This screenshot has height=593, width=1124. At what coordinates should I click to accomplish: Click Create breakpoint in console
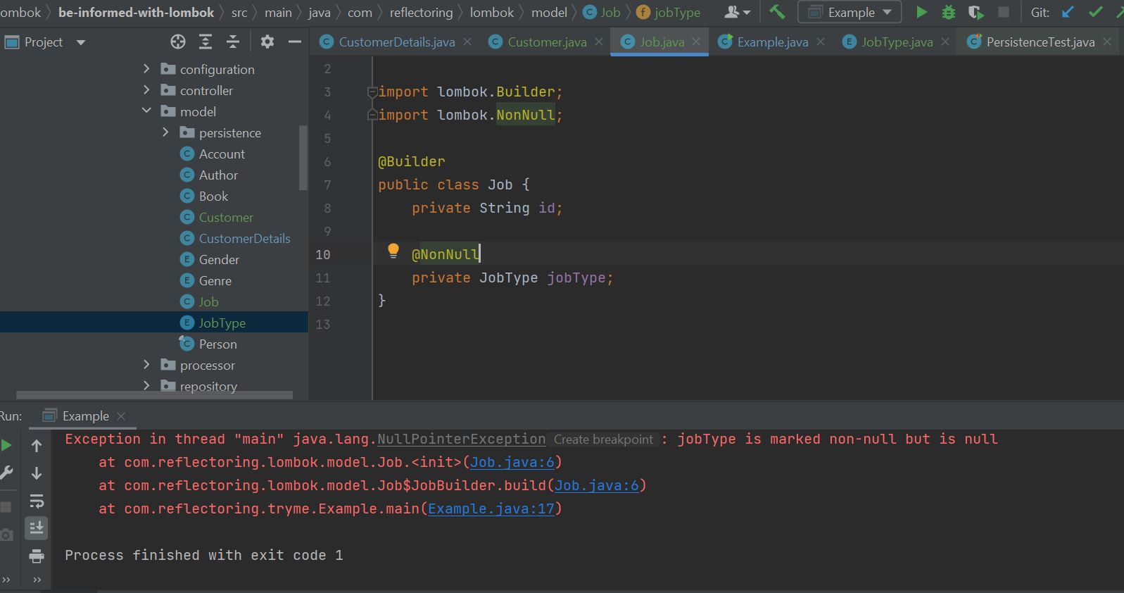[603, 439]
